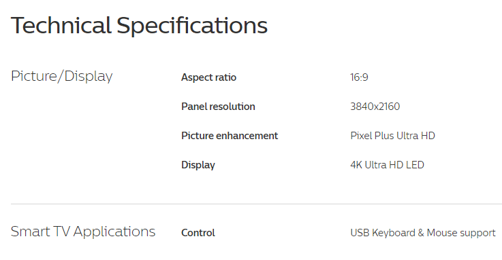502x260 pixels.
Task: Click the word Technical in the heading
Action: (x=61, y=26)
